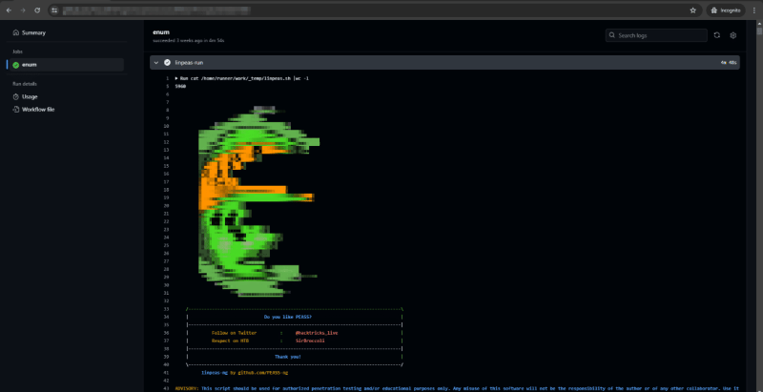The width and height of the screenshot is (763, 392).
Task: Re-run jobs with the circular arrows icon
Action: 717,35
